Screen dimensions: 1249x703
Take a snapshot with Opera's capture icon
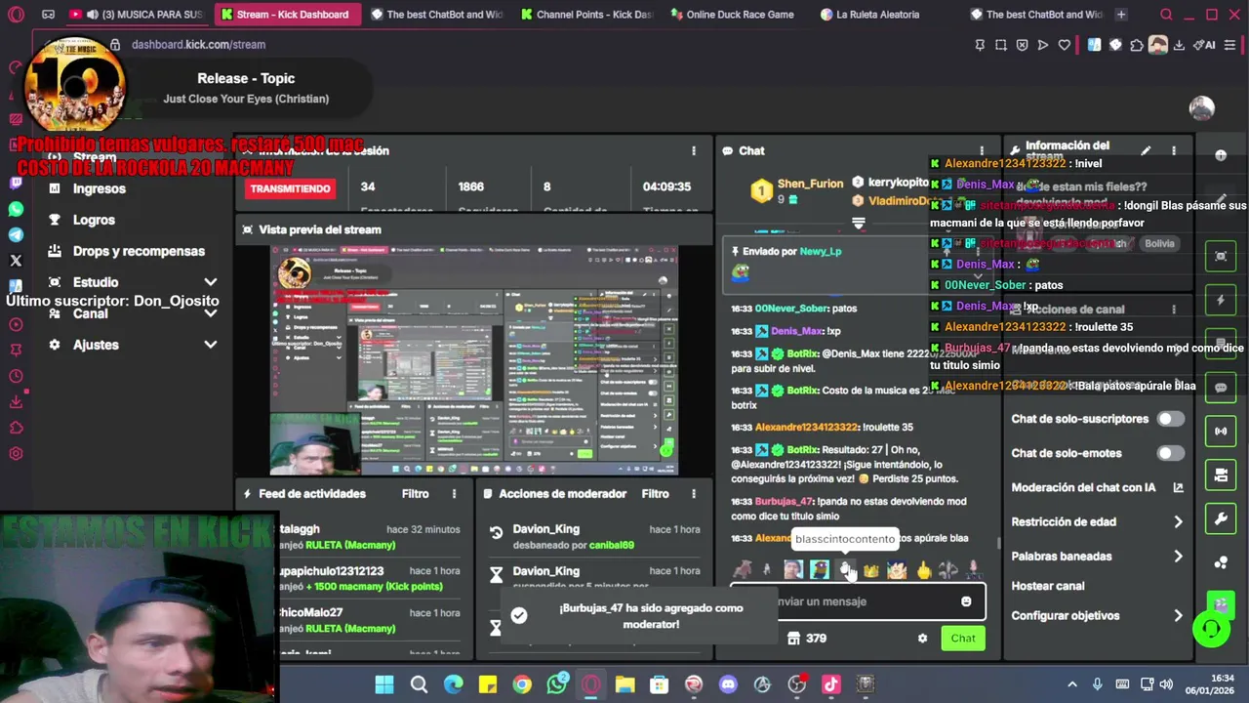[1001, 45]
